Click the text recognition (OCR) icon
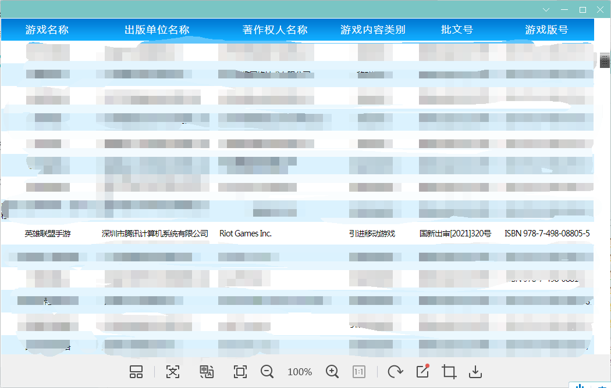This screenshot has width=611, height=388. pos(173,372)
